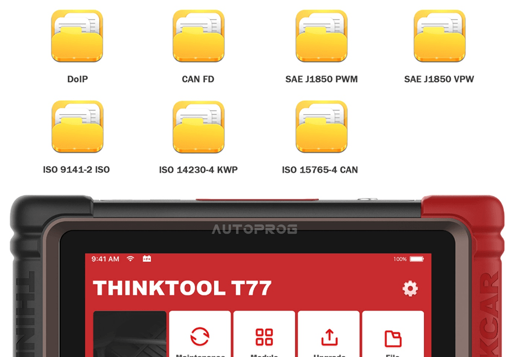Click the ISO 15765-4 CAN label

tap(320, 170)
